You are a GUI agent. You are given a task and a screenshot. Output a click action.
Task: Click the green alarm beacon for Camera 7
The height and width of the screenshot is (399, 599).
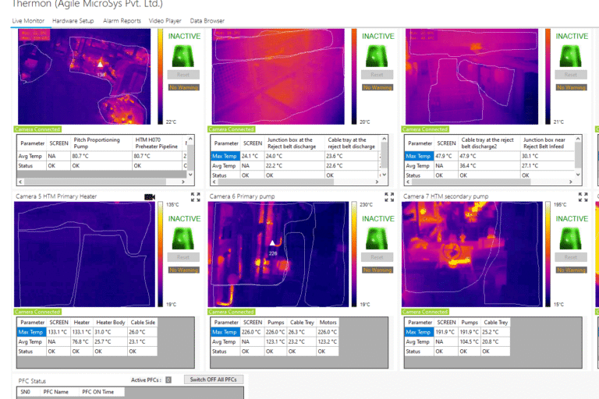click(570, 238)
